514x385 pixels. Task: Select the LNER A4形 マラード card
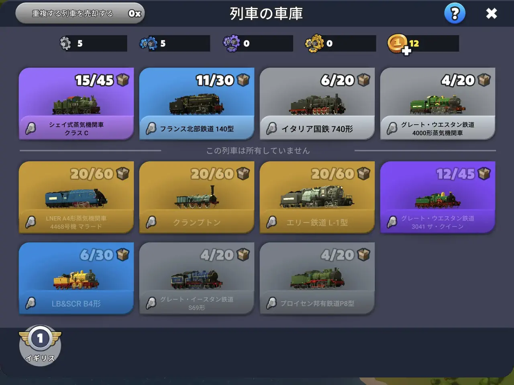[x=76, y=197]
